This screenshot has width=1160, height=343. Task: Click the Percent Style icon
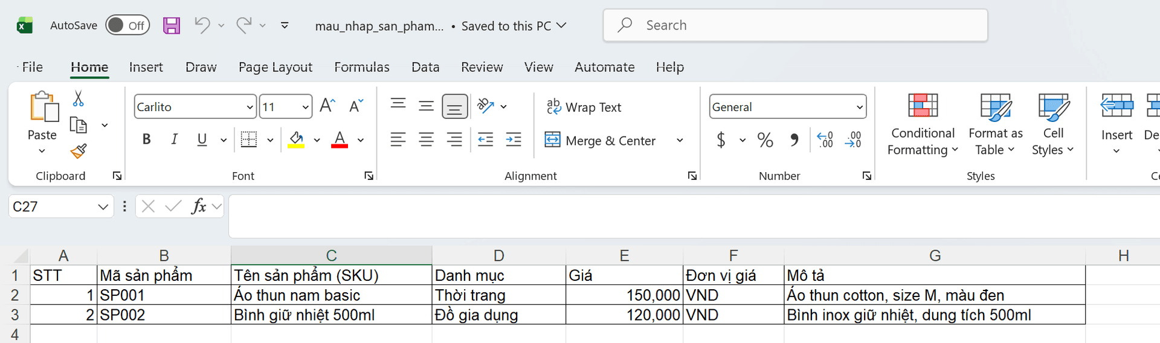click(x=765, y=140)
